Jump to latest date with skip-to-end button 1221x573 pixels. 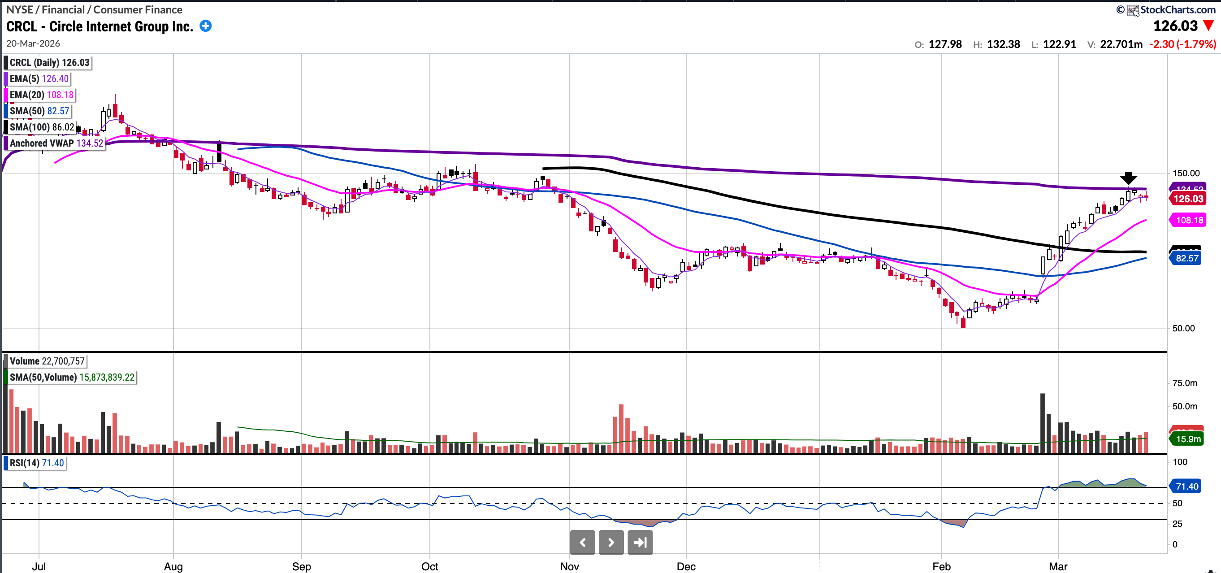tap(640, 542)
